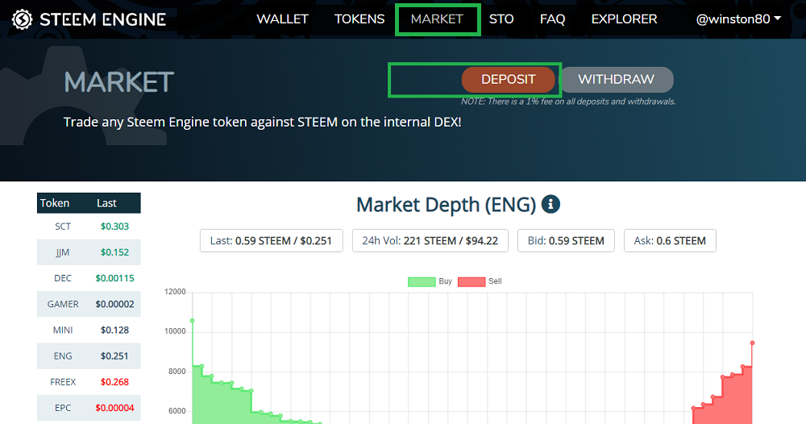Click the Last: 0.59 STEEM / $0.251 box

(272, 240)
